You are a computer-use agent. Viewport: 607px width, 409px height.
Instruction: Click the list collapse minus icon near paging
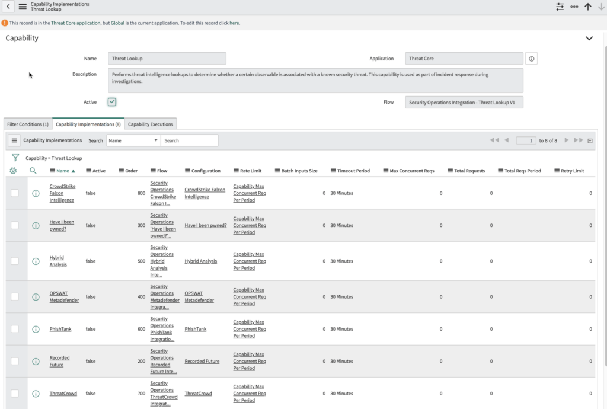click(x=589, y=140)
